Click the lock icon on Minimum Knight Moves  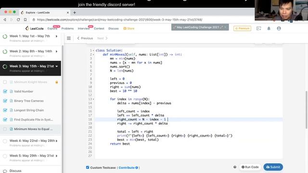(57, 82)
